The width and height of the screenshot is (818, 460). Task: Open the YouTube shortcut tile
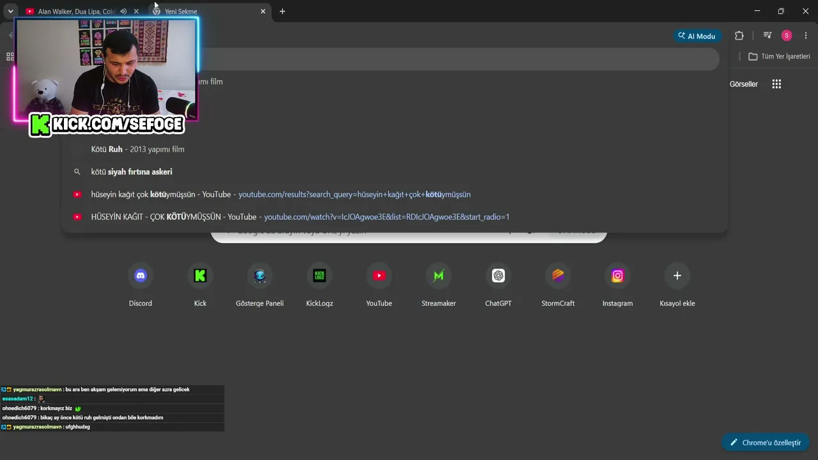tap(379, 285)
